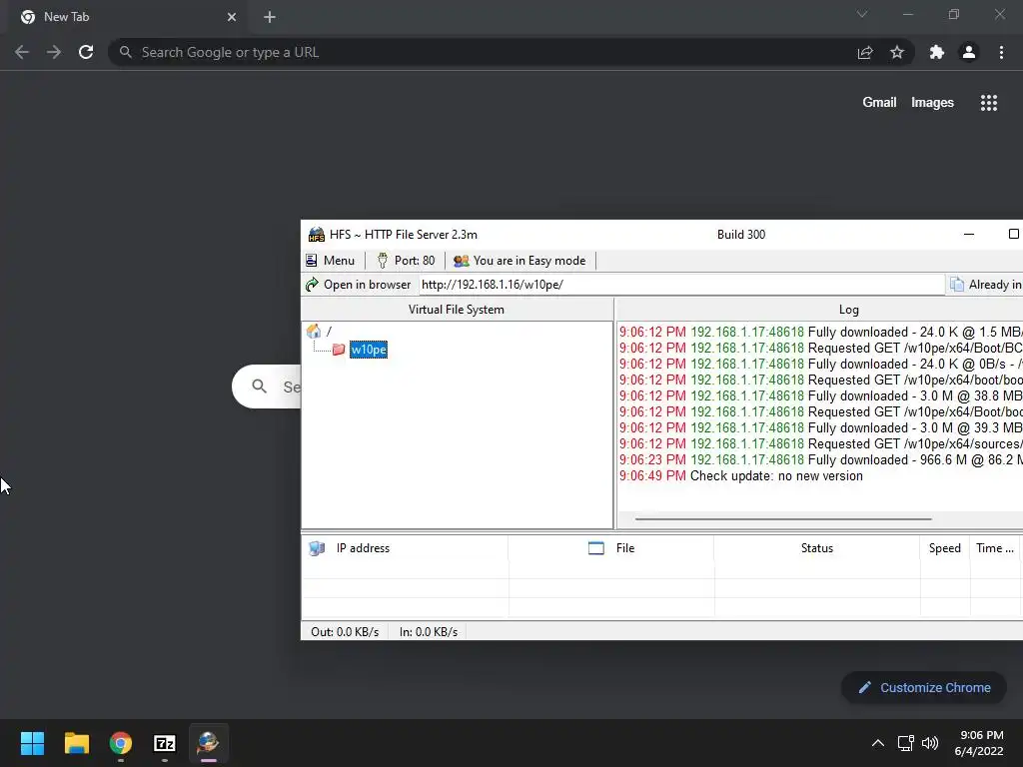Open the Windows Start menu
The width and height of the screenshot is (1023, 767).
(x=33, y=743)
